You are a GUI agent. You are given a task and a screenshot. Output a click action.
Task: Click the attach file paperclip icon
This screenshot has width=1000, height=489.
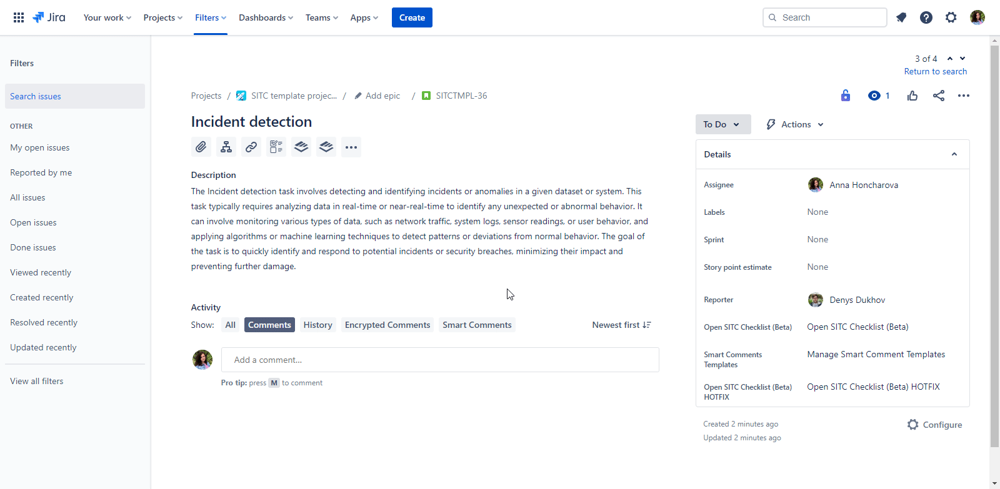coord(201,147)
